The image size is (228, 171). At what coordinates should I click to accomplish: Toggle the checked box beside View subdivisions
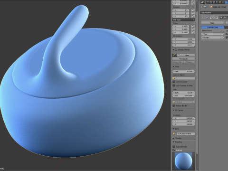pyautogui.click(x=227, y=34)
